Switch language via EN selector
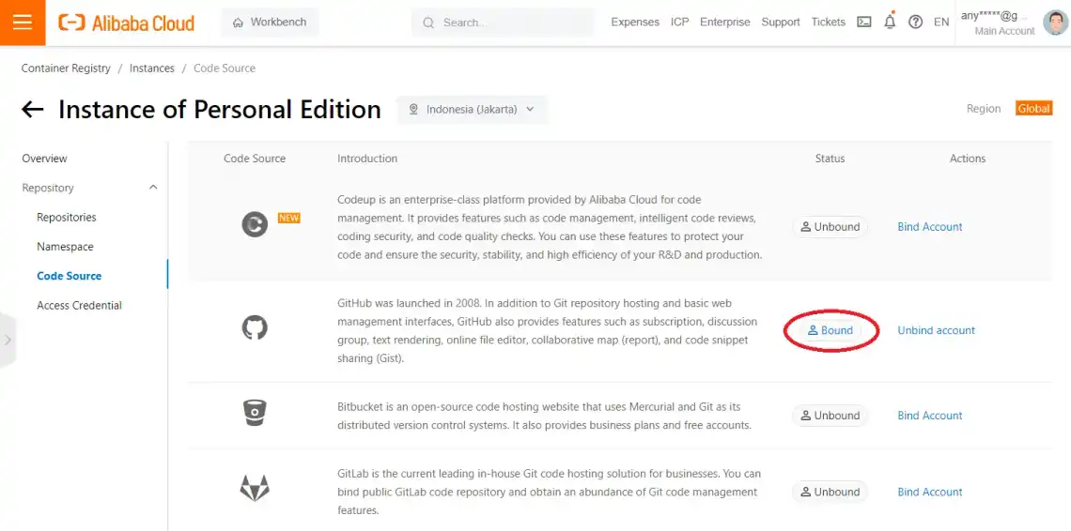This screenshot has height=531, width=1071. [x=941, y=22]
